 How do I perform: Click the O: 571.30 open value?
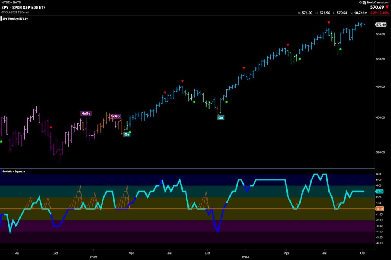305,13
